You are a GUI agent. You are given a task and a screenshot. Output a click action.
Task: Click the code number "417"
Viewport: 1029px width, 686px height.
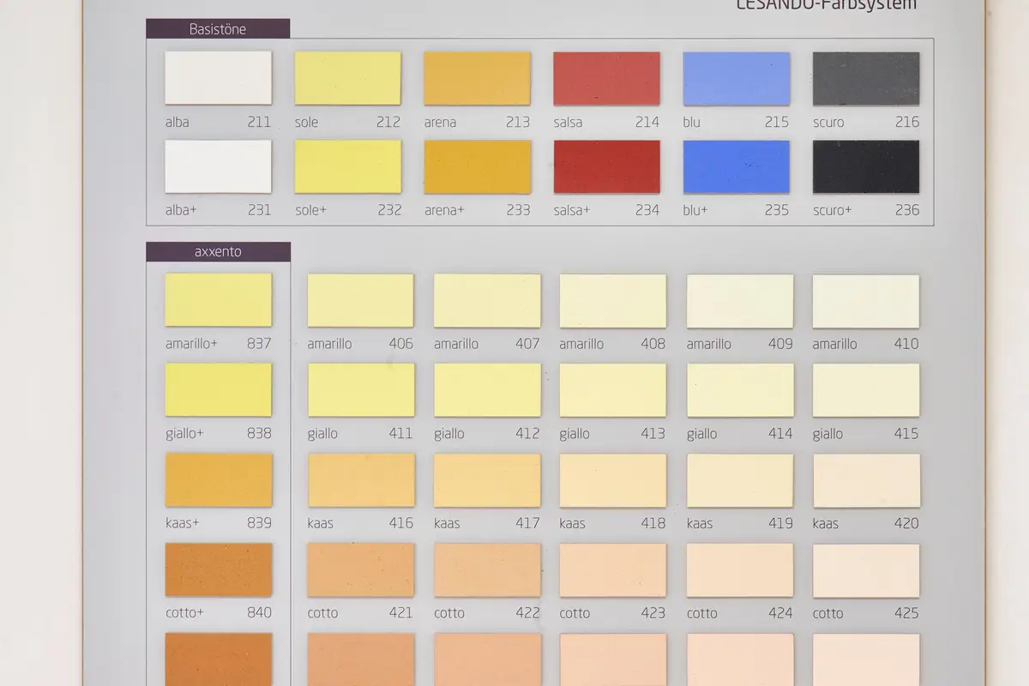tap(527, 523)
